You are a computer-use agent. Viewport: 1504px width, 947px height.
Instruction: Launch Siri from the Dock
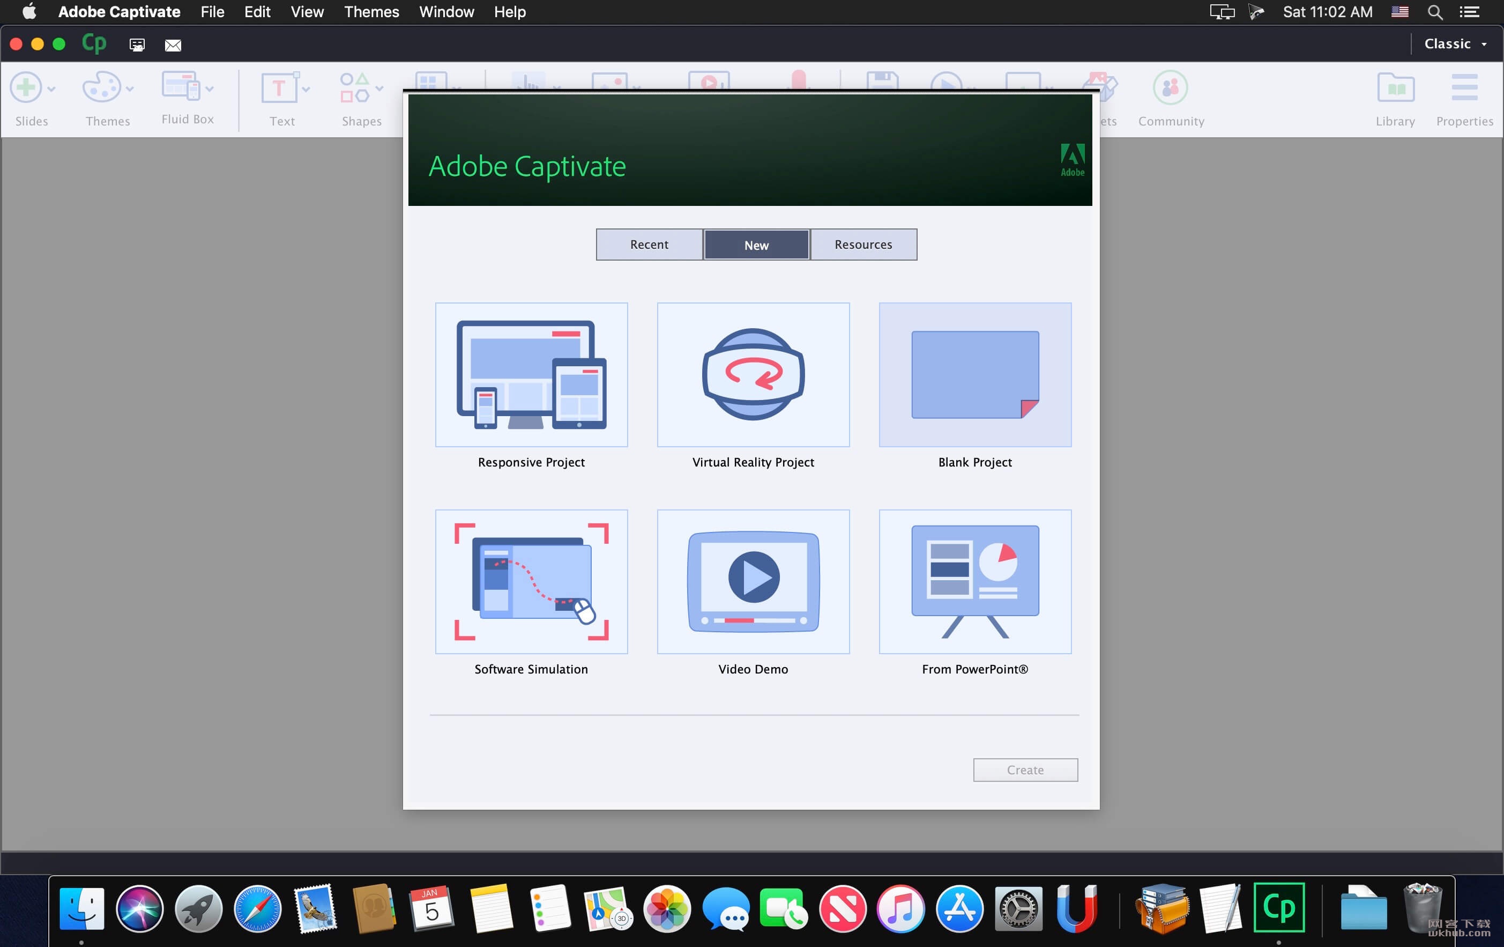[x=139, y=909]
